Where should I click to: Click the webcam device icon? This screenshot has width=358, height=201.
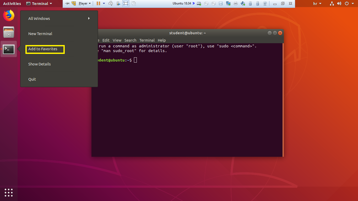265,3
